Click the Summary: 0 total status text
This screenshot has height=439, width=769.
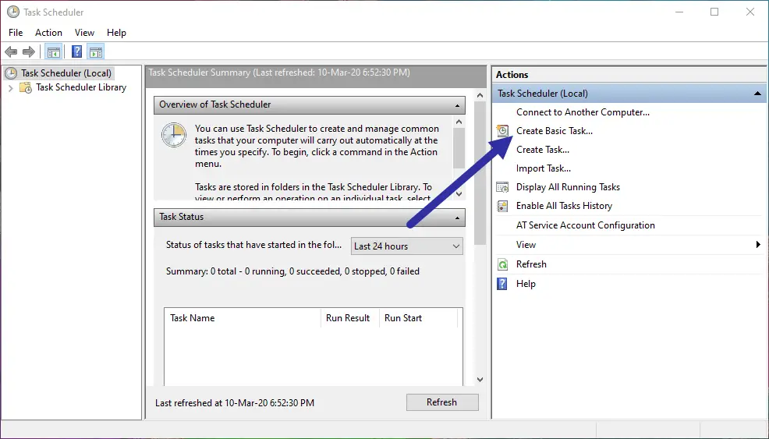pyautogui.click(x=292, y=271)
